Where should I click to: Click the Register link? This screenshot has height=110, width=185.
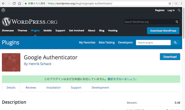pos(160,10)
